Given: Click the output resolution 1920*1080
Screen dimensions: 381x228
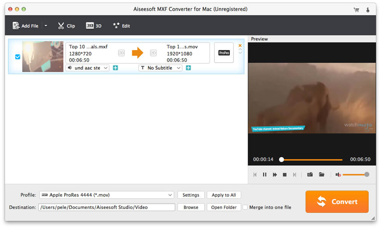Looking at the screenshot, I should [179, 54].
